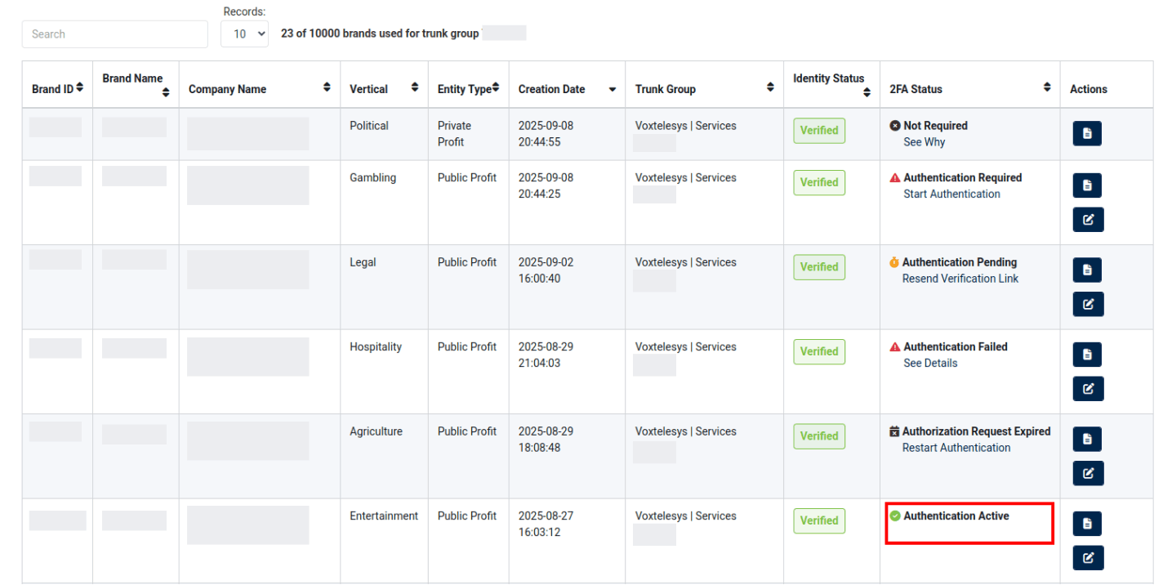This screenshot has width=1163, height=585.
Task: Open document icon in Legal row
Action: (x=1086, y=270)
